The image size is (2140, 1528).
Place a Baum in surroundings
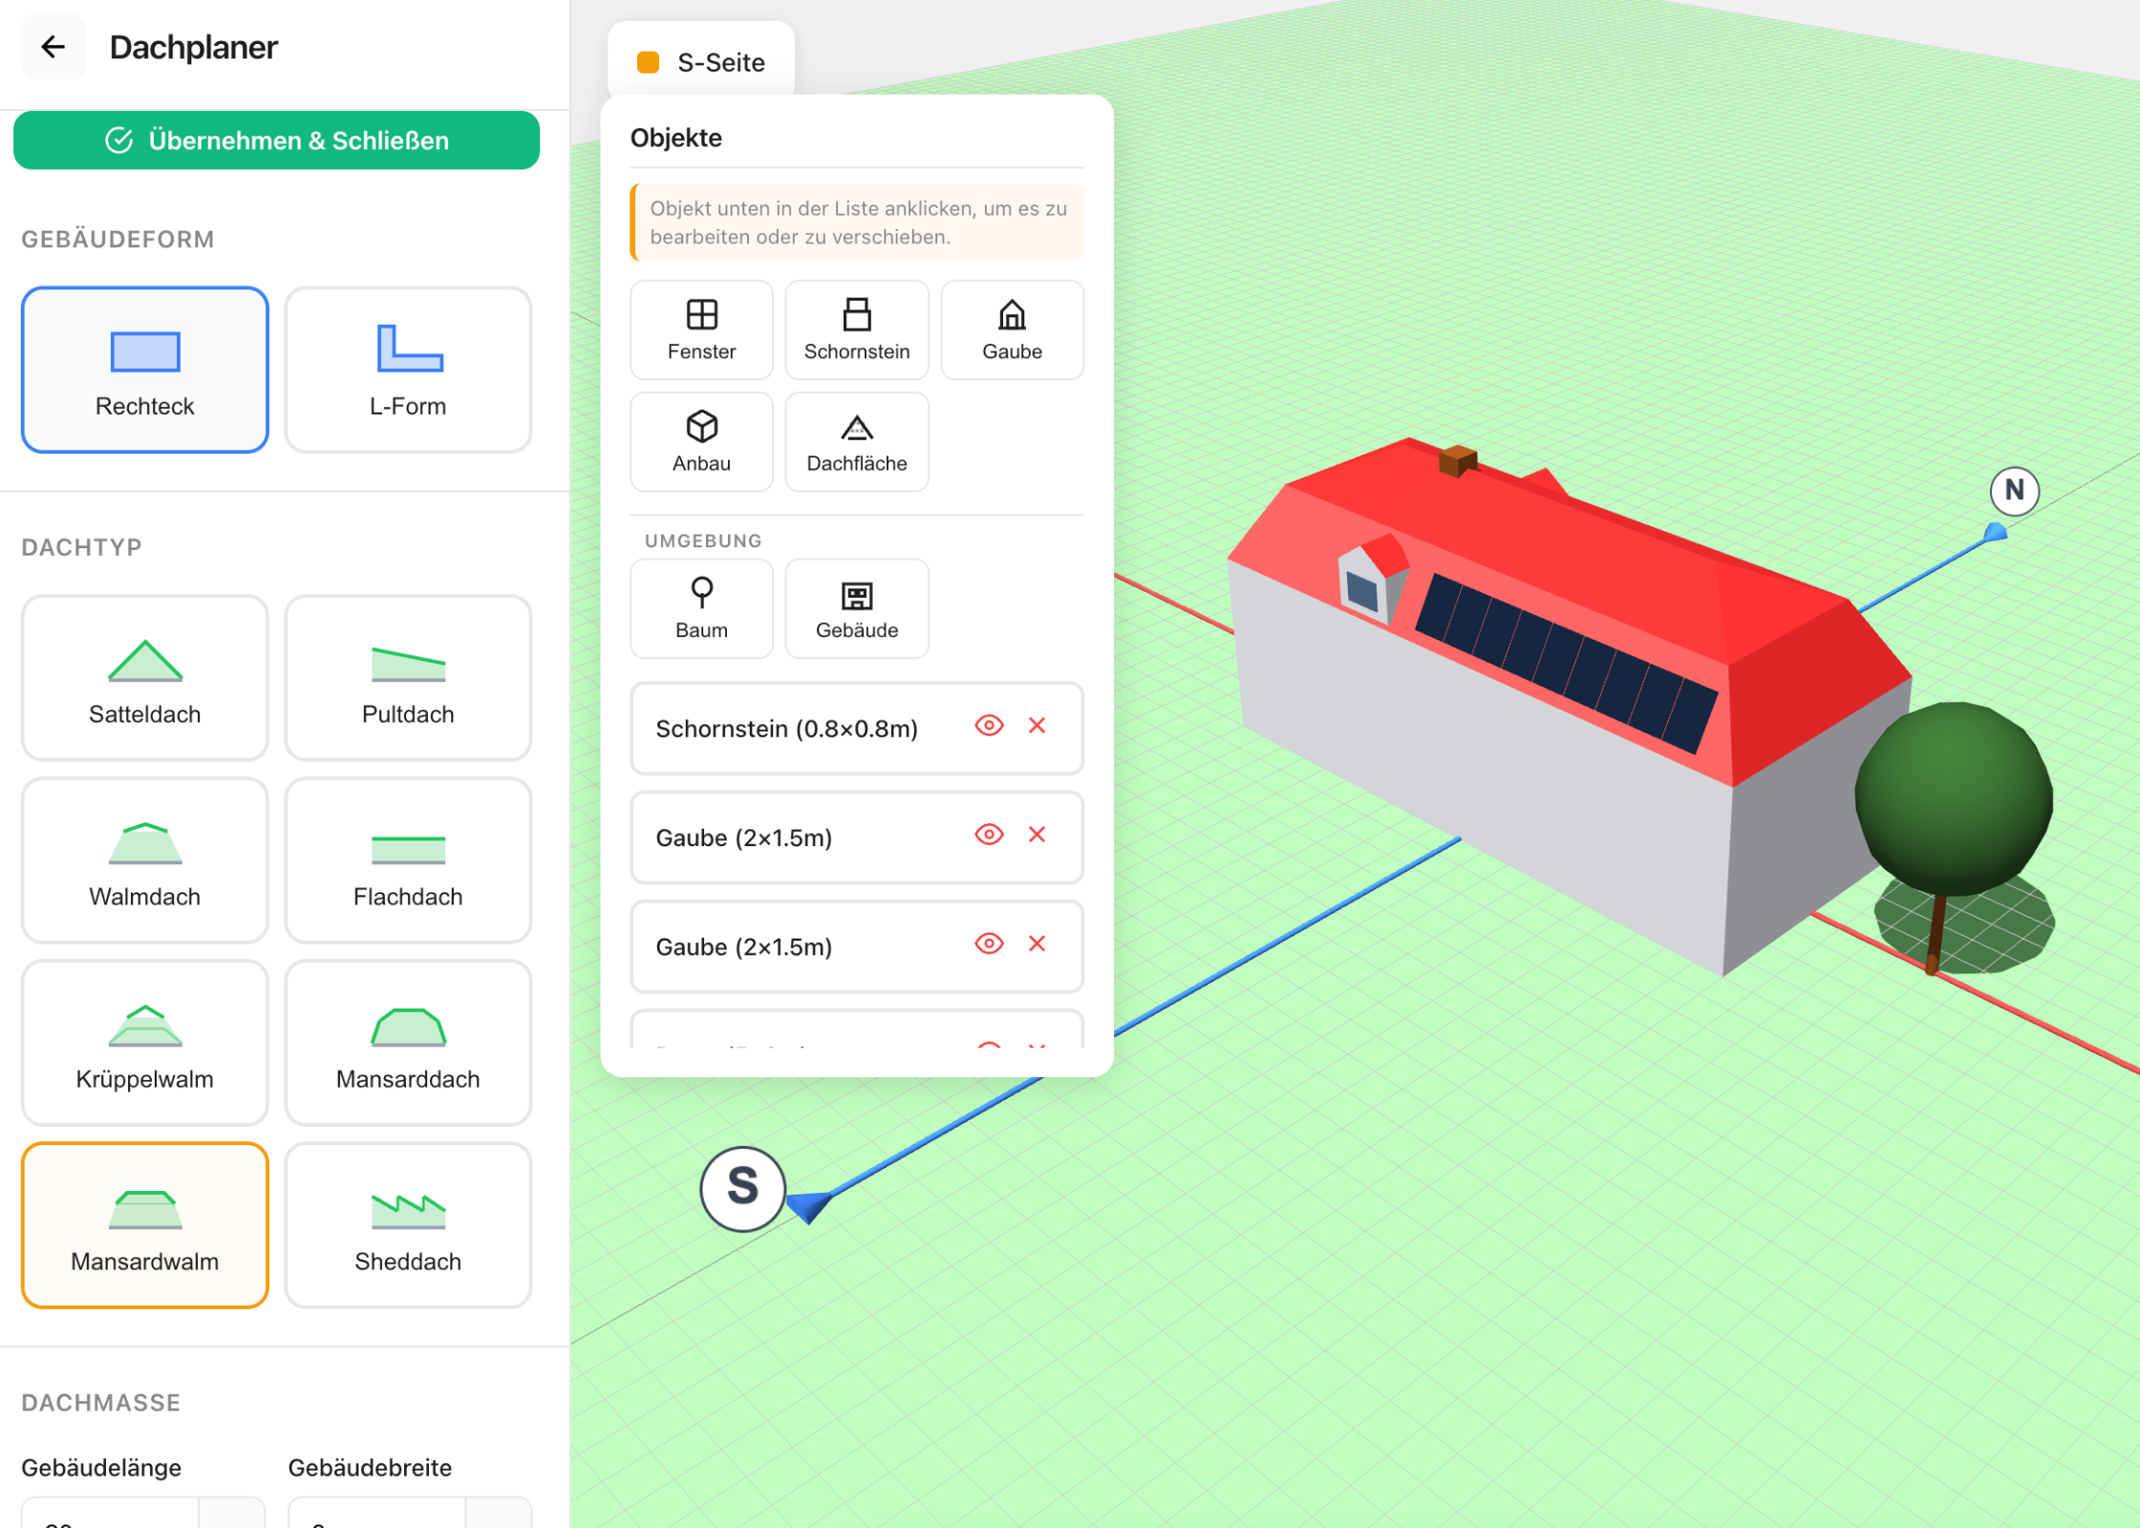[701, 608]
